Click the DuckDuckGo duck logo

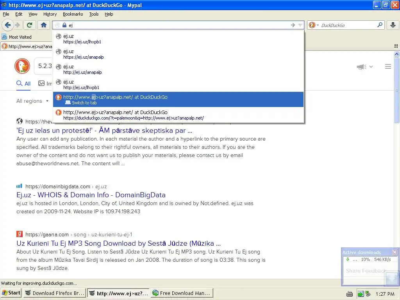pyautogui.click(x=22, y=66)
